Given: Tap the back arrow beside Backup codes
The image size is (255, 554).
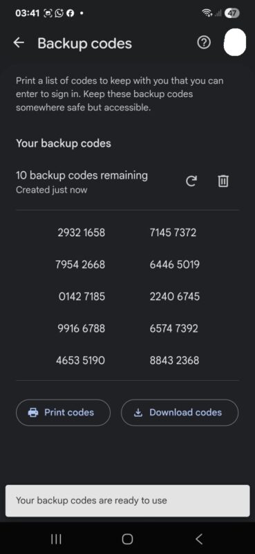Looking at the screenshot, I should [19, 43].
